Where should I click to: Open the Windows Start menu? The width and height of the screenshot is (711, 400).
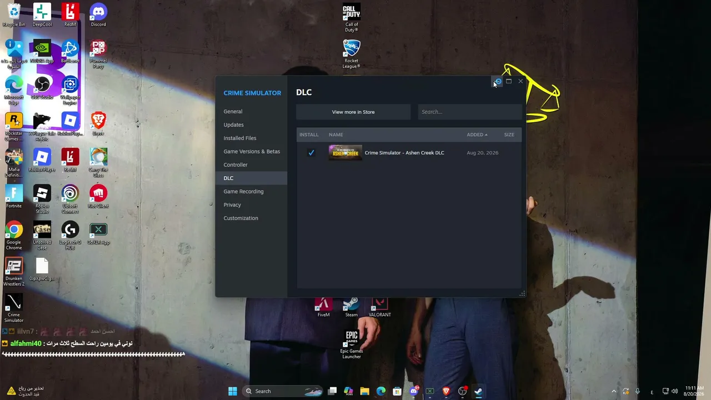point(233,391)
